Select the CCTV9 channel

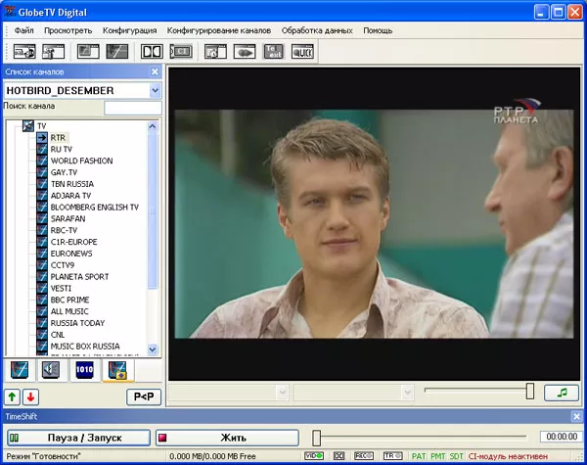[63, 265]
